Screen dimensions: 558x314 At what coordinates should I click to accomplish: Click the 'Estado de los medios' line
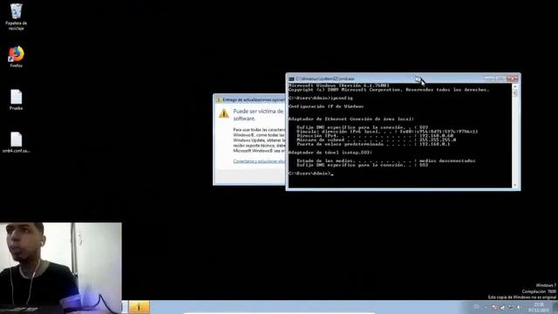click(385, 160)
